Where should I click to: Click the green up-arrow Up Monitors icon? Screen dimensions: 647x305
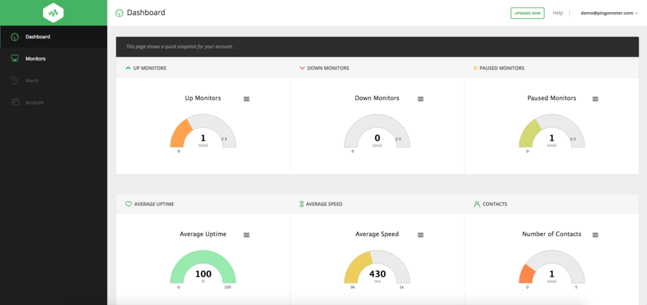[128, 68]
